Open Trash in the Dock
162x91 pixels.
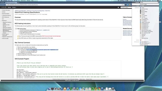tap(113, 89)
